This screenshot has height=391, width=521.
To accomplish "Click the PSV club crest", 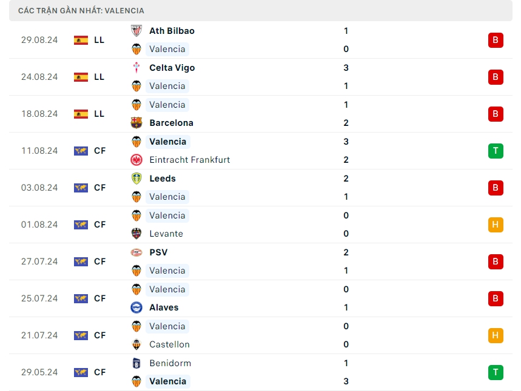I will 136,252.
